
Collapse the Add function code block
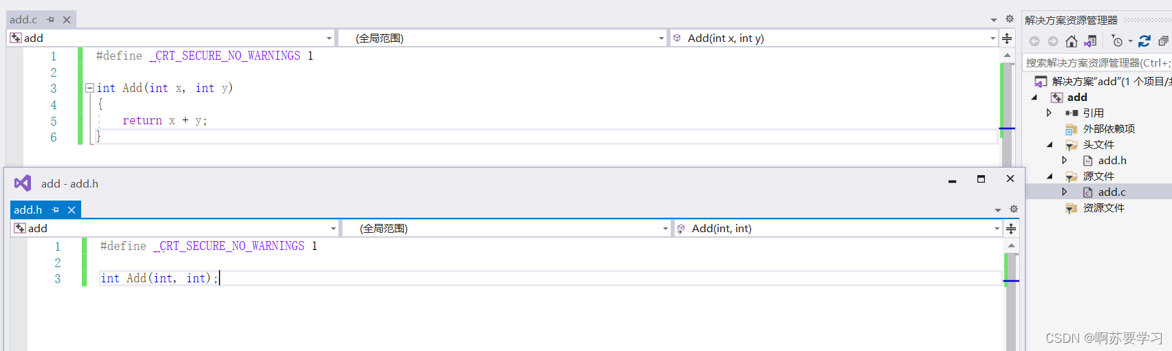(89, 88)
